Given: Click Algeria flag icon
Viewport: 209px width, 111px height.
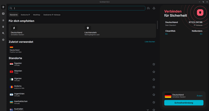Looking at the screenshot, I should pyautogui.click(x=11, y=79).
